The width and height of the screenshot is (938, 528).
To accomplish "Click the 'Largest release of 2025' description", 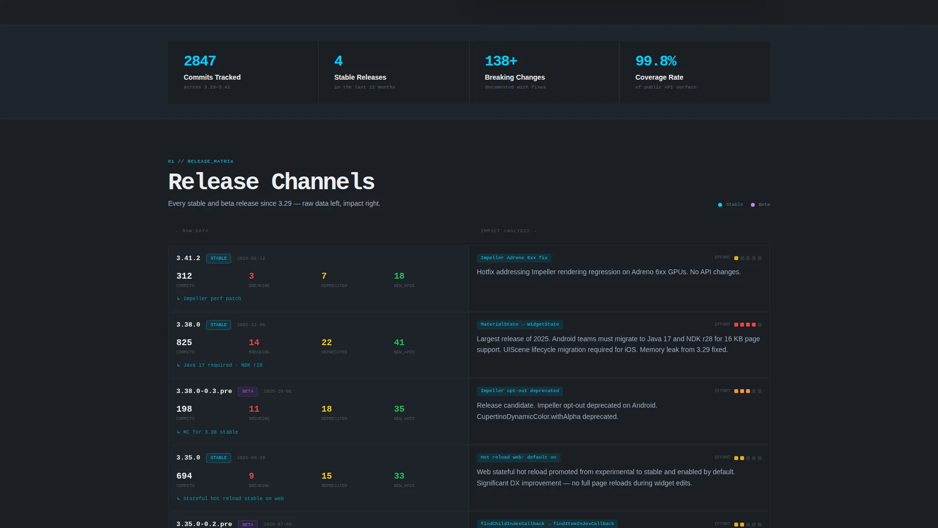I will pos(618,344).
